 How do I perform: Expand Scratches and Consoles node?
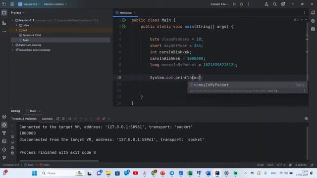point(12,50)
